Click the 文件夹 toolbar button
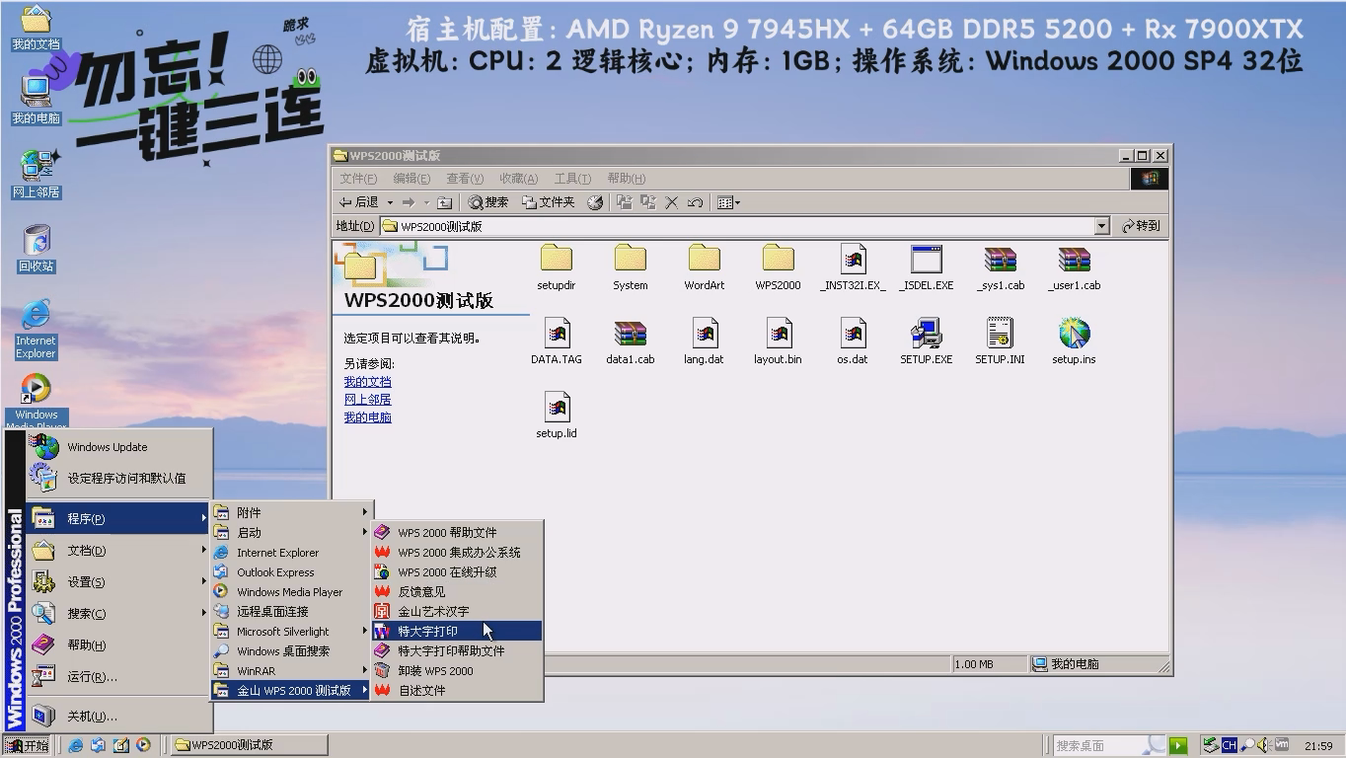 pos(548,202)
